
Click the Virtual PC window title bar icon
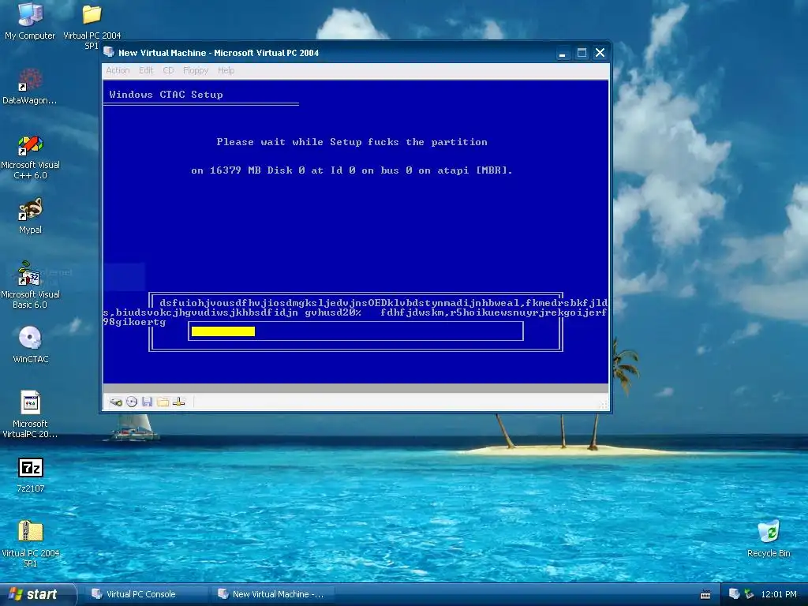coord(109,52)
